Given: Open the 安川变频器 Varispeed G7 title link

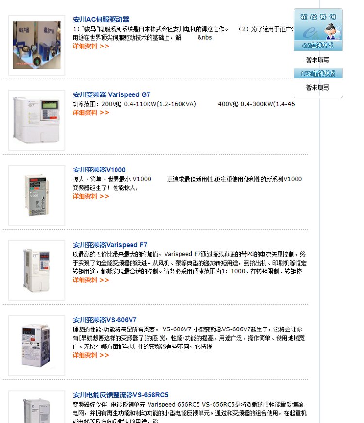Looking at the screenshot, I should click(111, 94).
